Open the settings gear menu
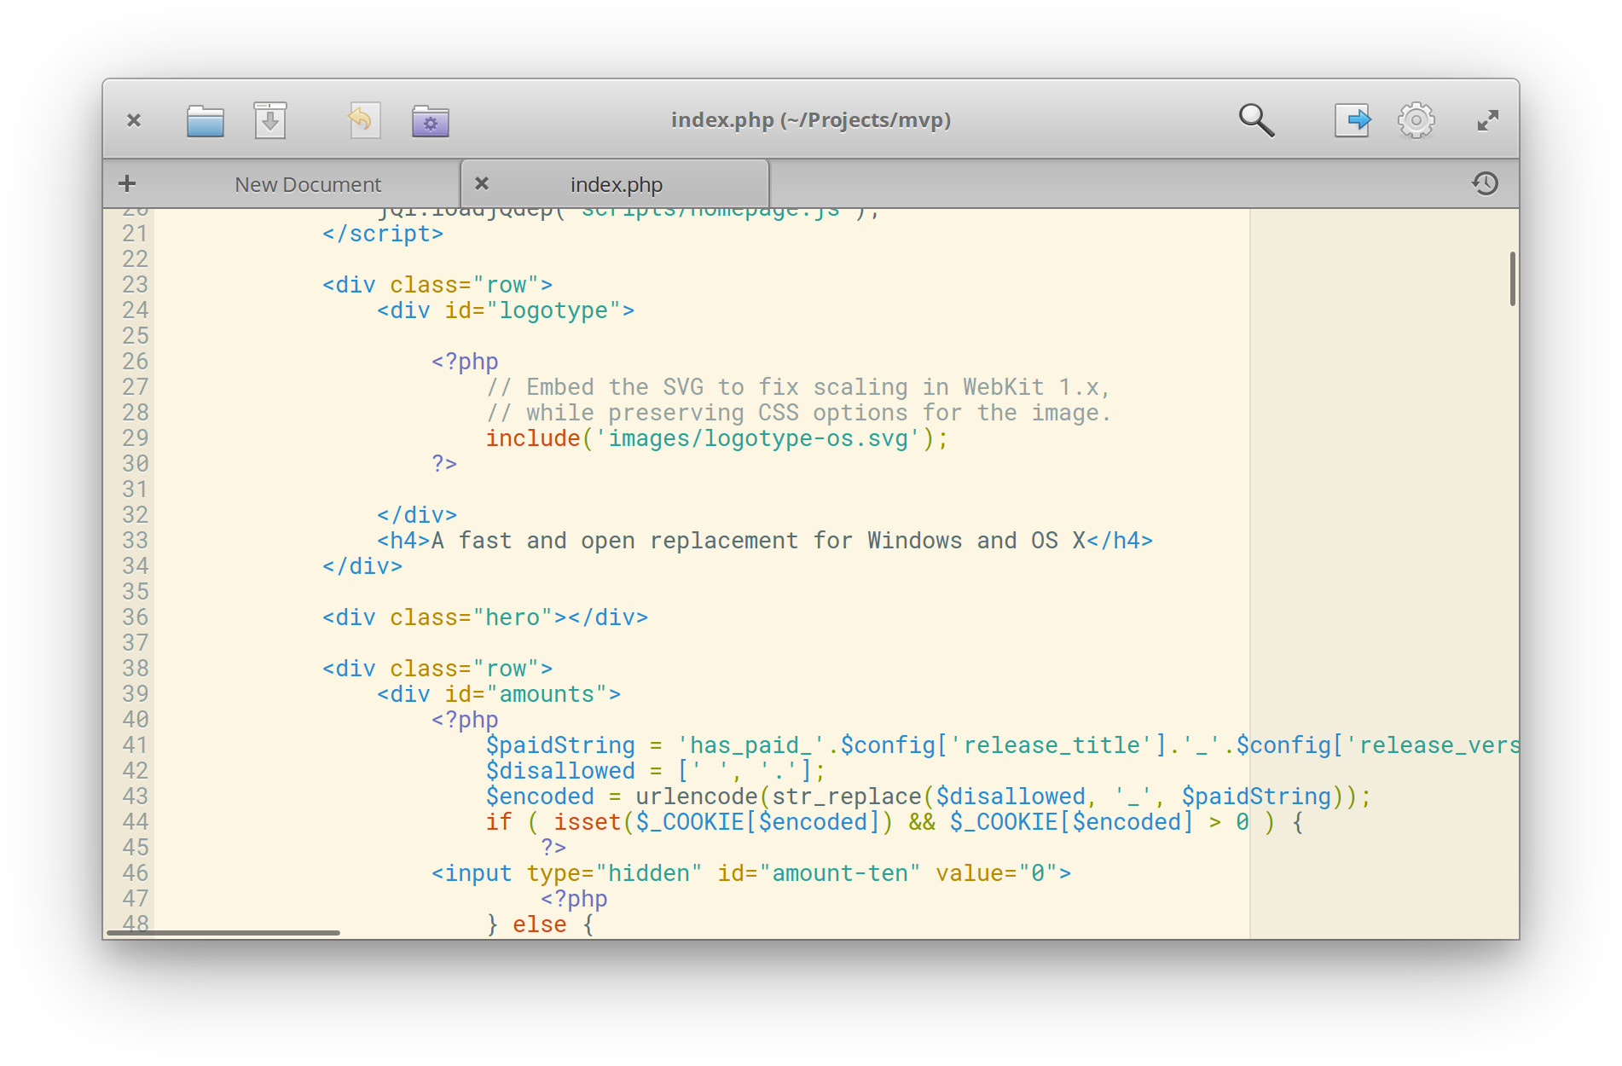The width and height of the screenshot is (1622, 1066). pyautogui.click(x=1416, y=120)
